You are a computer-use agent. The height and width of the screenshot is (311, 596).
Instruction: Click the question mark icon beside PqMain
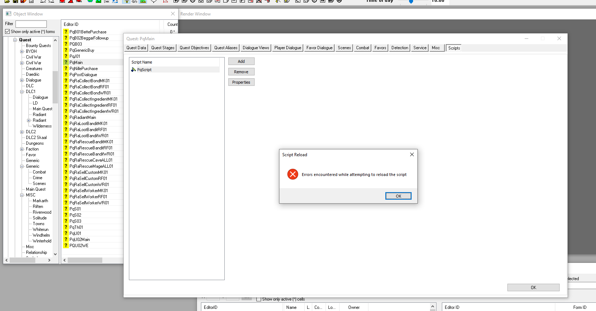[x=66, y=62]
